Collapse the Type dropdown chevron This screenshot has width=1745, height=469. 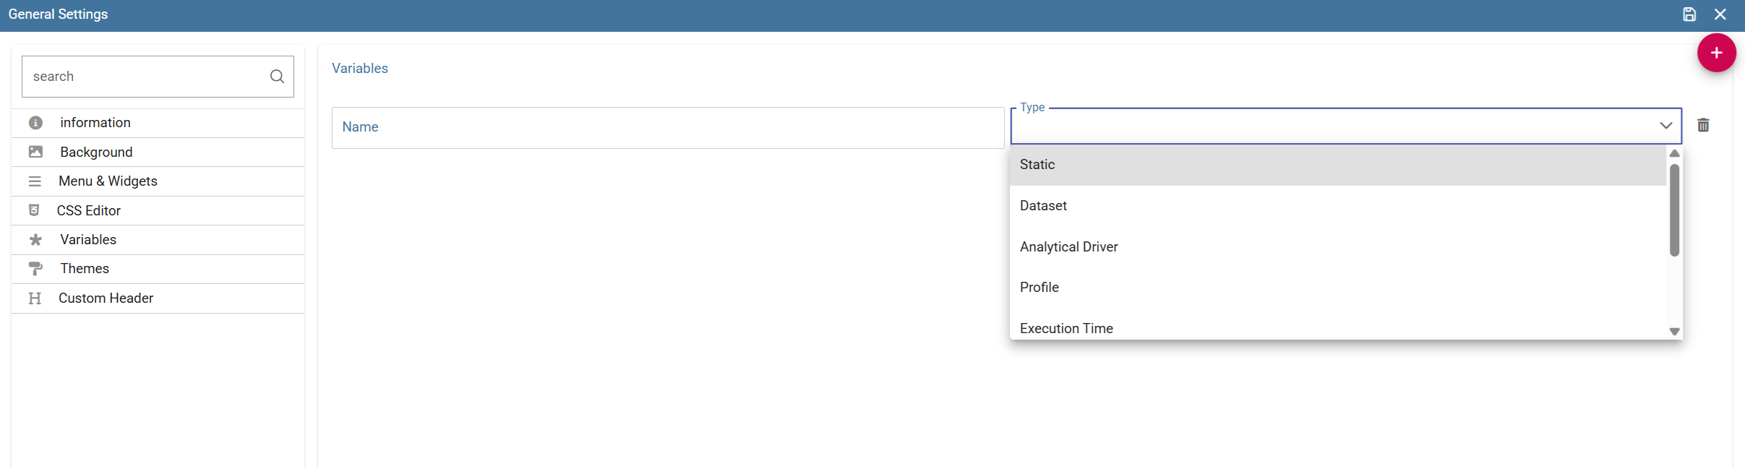[x=1665, y=126]
